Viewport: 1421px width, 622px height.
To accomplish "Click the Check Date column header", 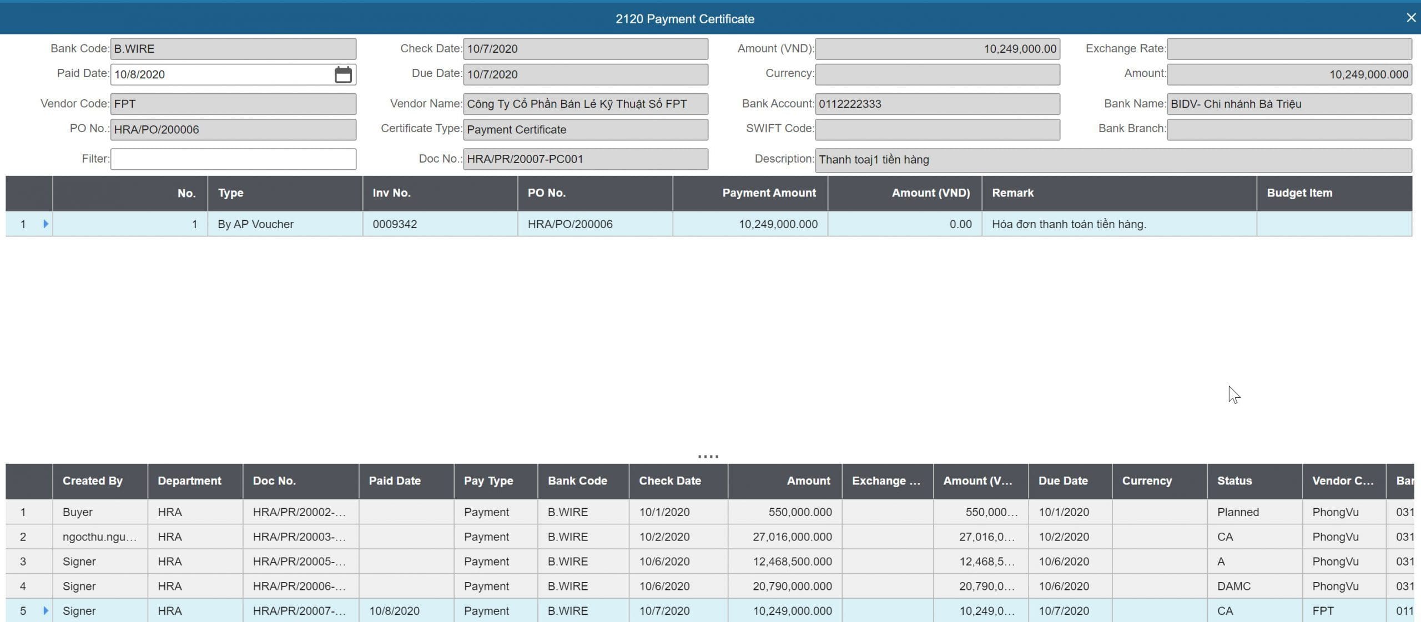I will (669, 481).
